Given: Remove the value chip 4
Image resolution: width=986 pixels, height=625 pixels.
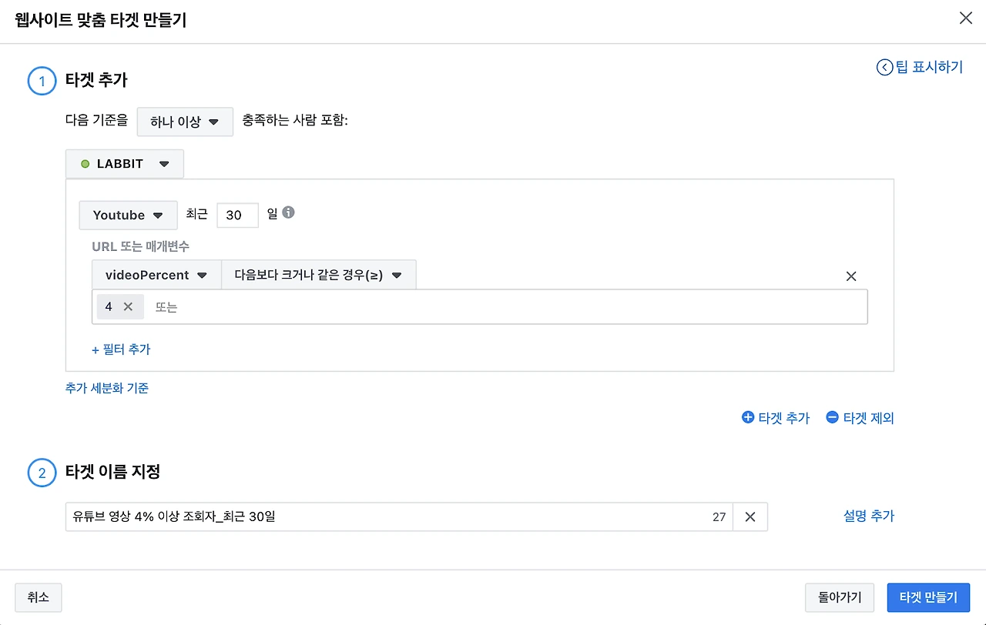Looking at the screenshot, I should click(129, 306).
